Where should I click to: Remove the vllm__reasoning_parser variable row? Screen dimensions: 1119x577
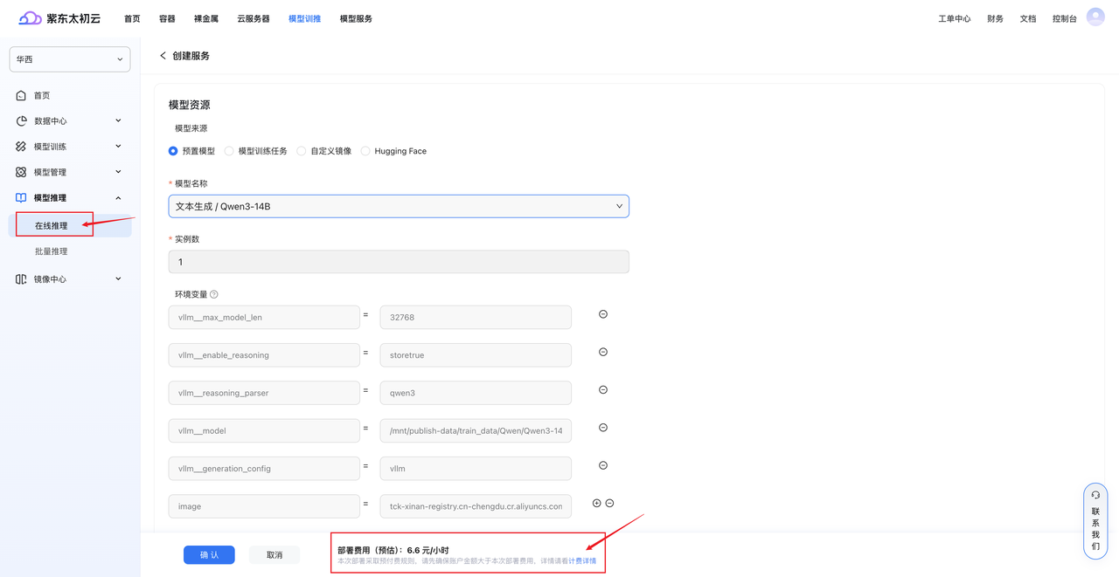click(x=603, y=390)
